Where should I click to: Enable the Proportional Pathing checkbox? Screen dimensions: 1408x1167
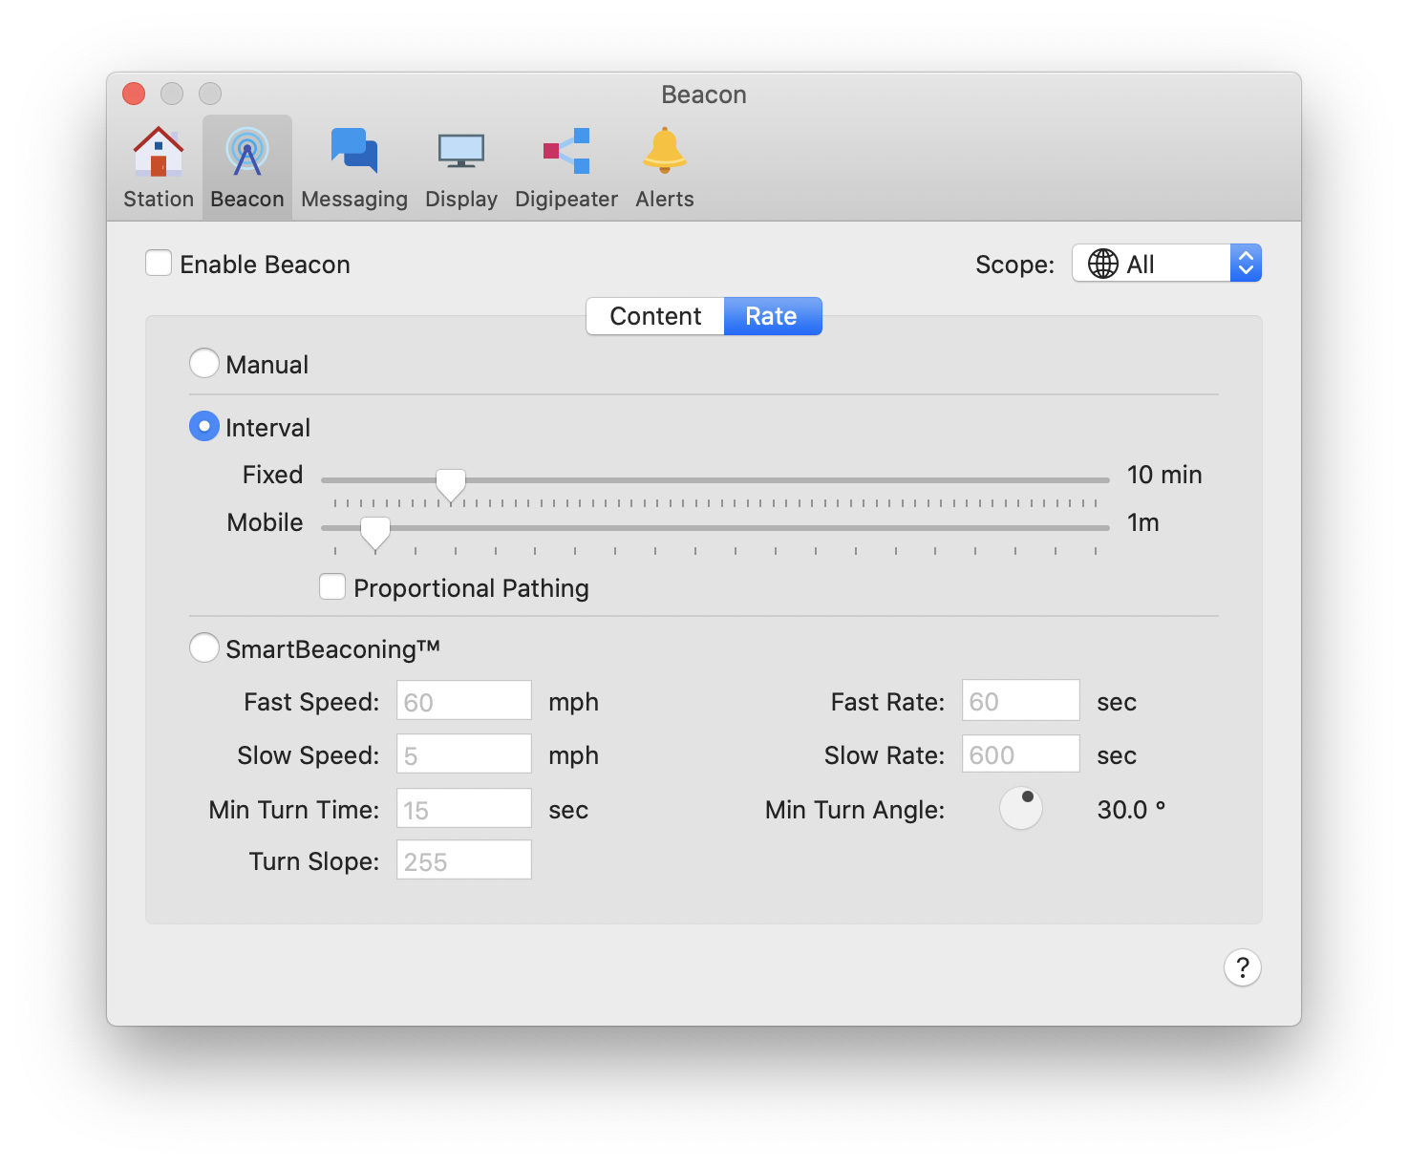[332, 586]
